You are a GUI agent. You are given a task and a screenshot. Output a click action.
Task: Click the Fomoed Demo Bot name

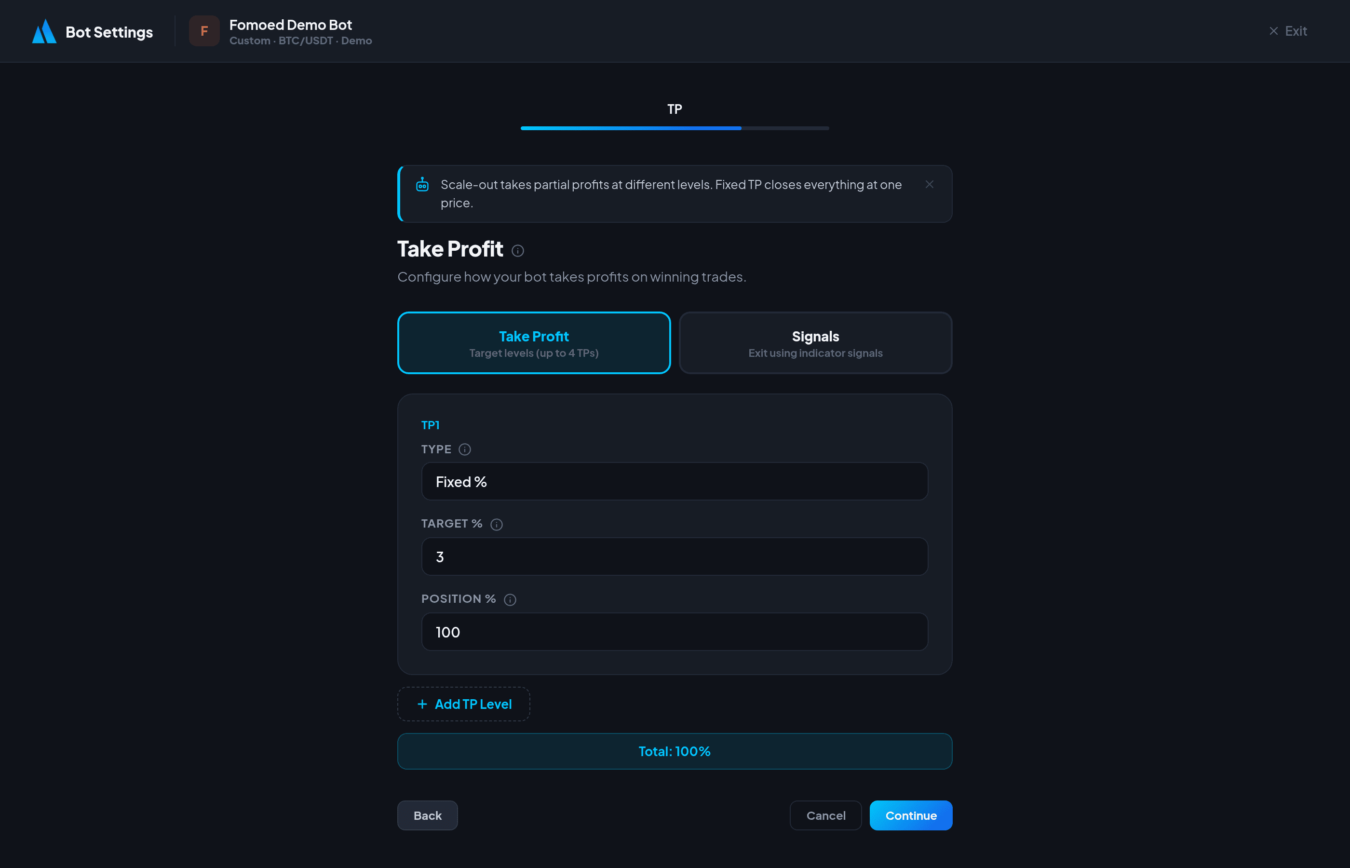coord(290,25)
